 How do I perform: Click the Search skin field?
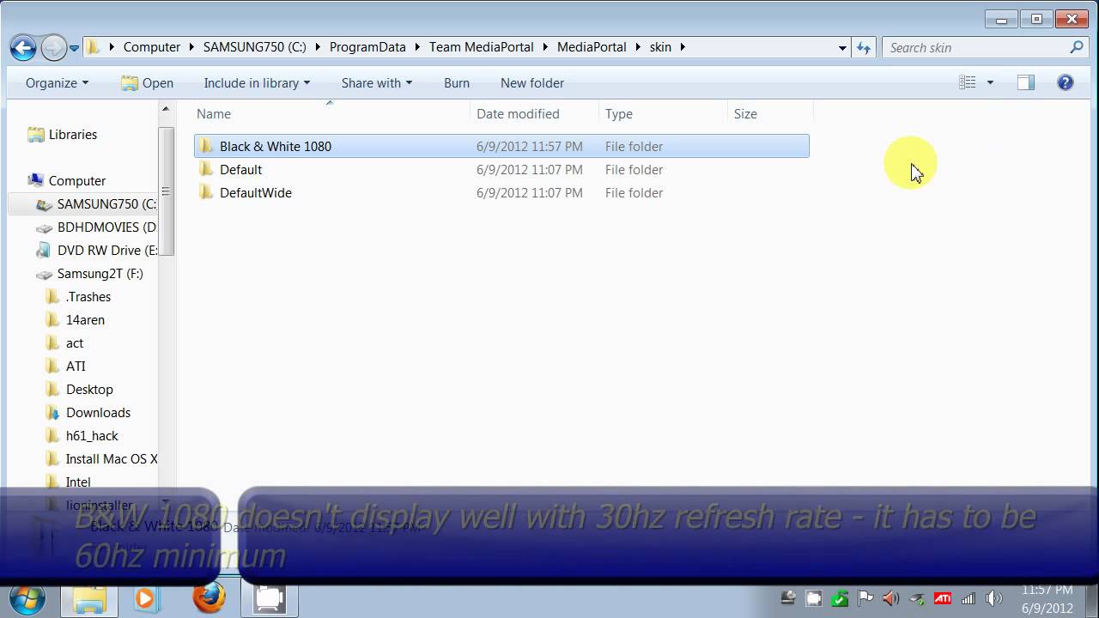point(986,48)
